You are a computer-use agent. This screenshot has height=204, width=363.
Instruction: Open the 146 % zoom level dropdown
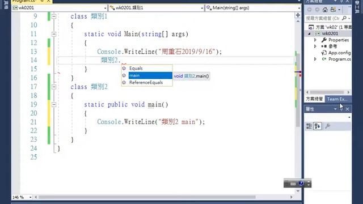[x=30, y=197]
